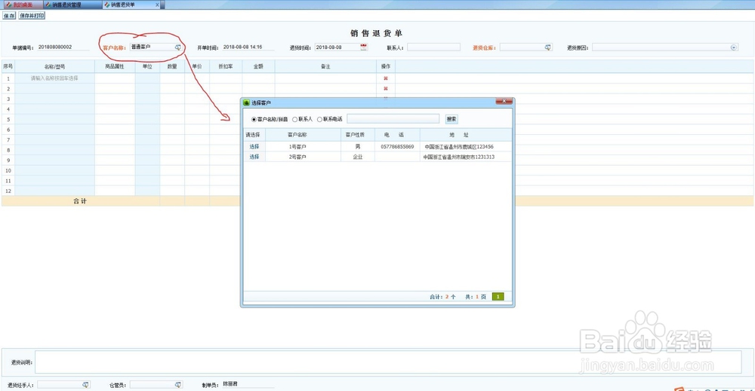755x391 pixels.
Task: Open the customer name lookup icon
Action: [177, 47]
